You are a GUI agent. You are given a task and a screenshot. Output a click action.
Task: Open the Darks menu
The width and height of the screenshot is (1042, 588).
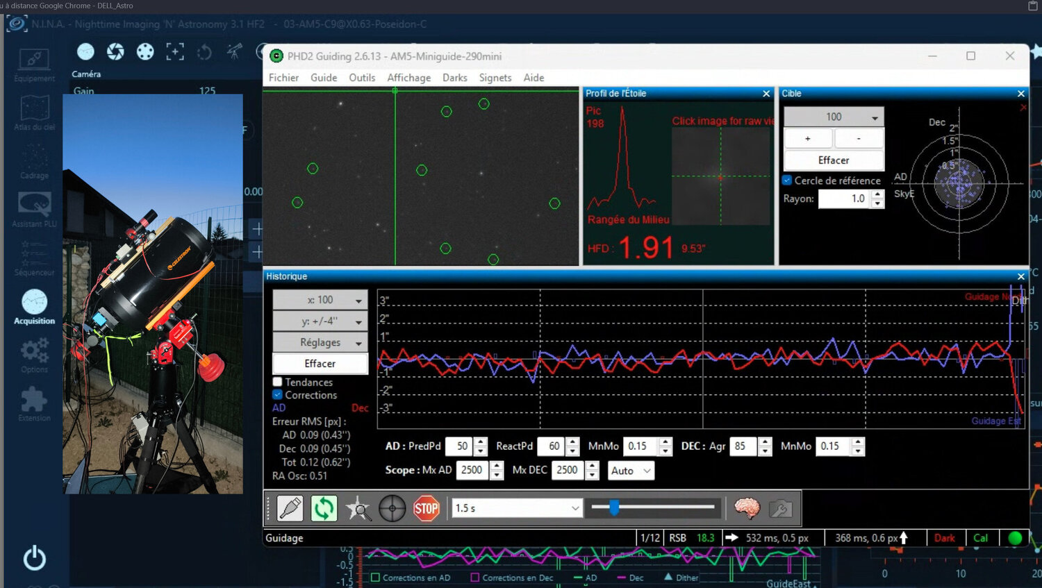454,78
